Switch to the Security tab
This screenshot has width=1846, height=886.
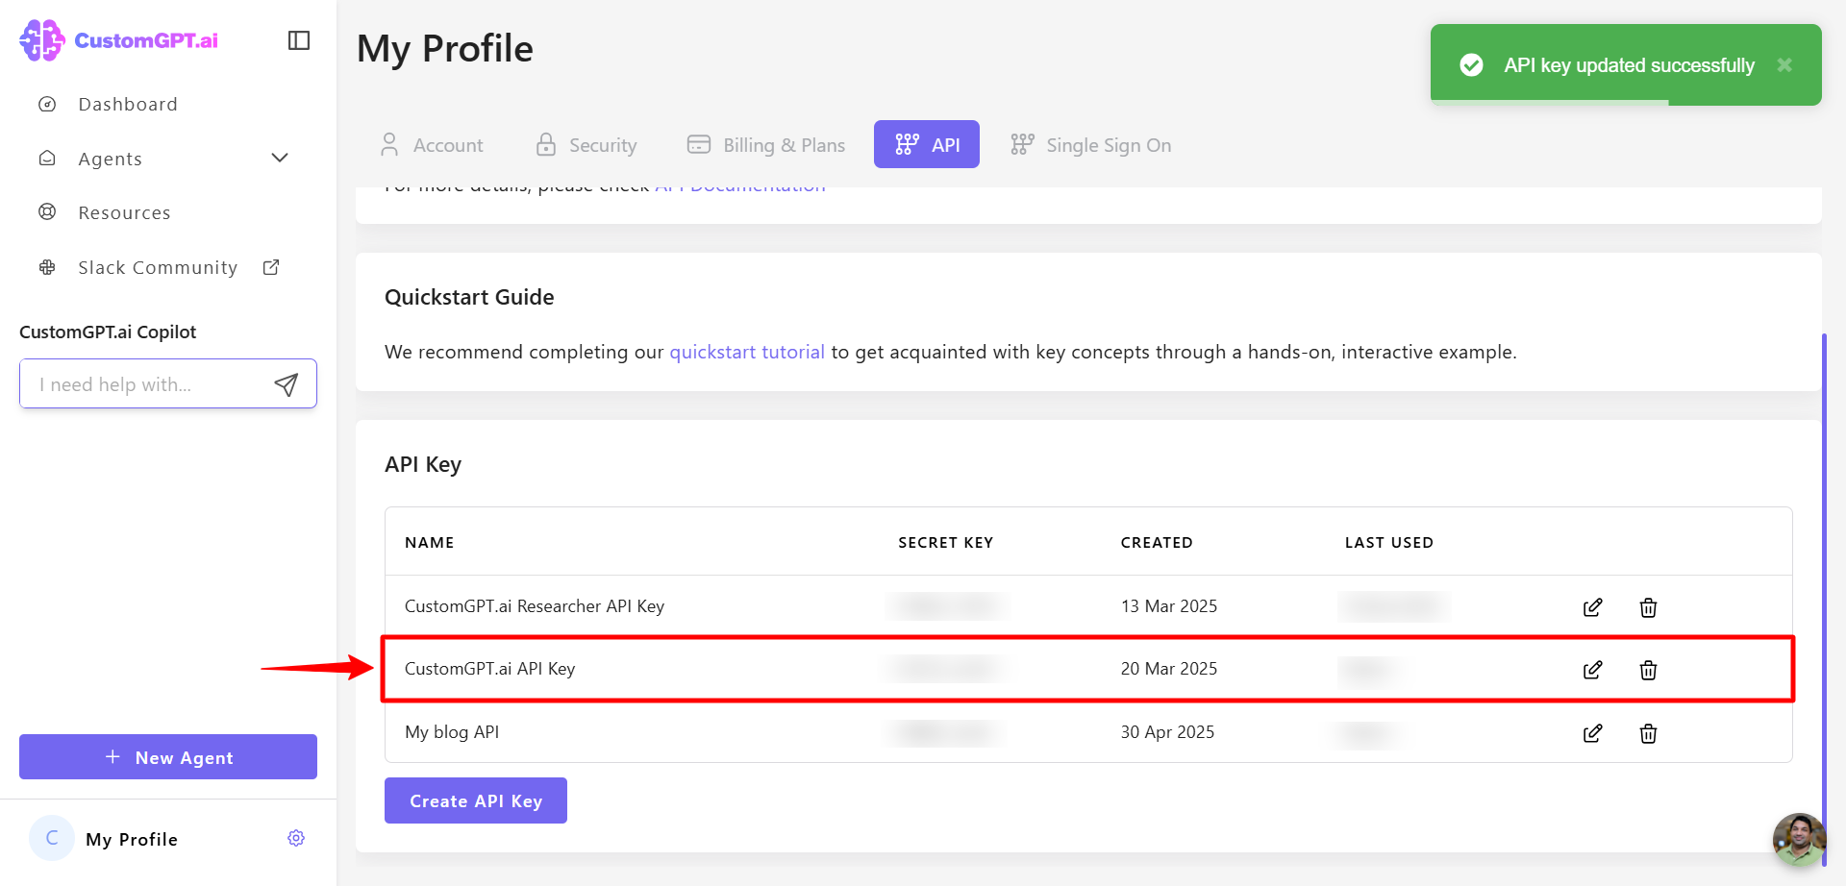586,145
